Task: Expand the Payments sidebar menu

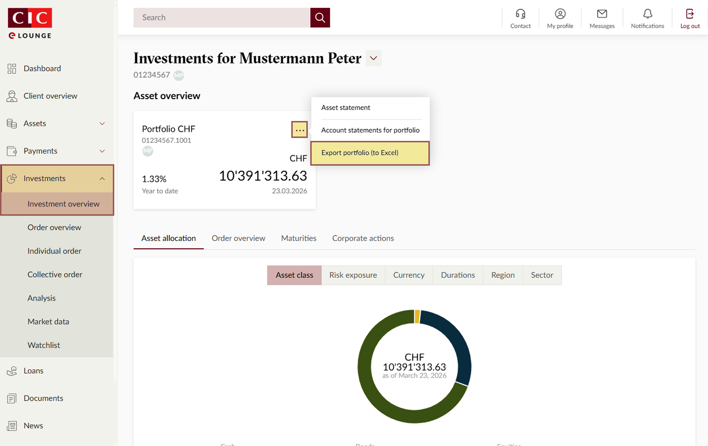Action: click(x=57, y=151)
